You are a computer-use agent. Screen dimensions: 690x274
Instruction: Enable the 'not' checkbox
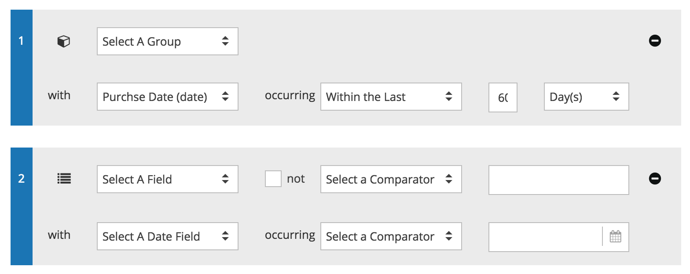(x=273, y=179)
